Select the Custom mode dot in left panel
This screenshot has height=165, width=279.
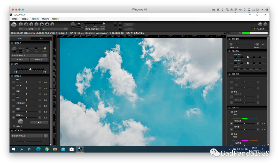[x=45, y=48]
